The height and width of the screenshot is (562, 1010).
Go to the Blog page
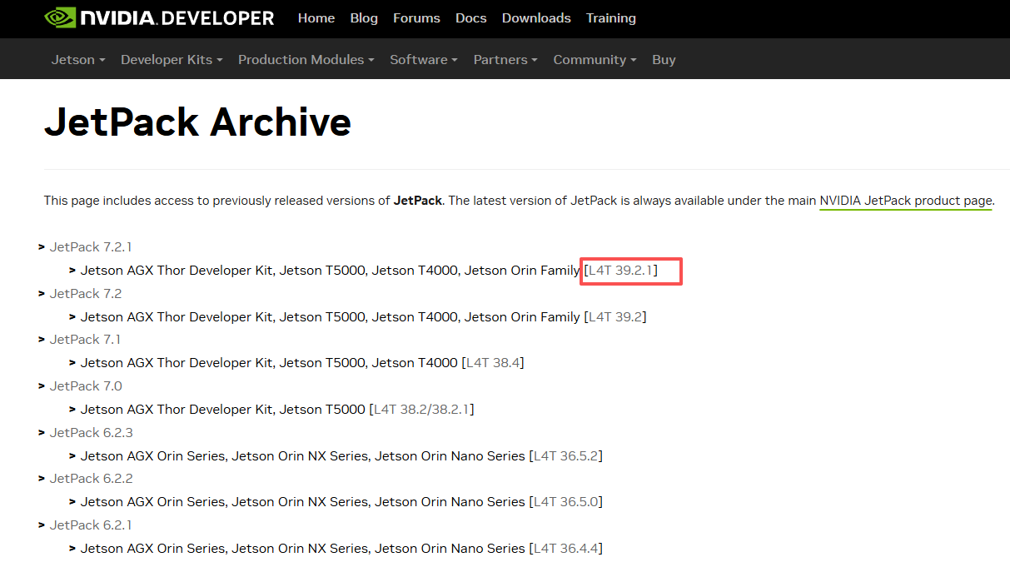[x=364, y=17]
